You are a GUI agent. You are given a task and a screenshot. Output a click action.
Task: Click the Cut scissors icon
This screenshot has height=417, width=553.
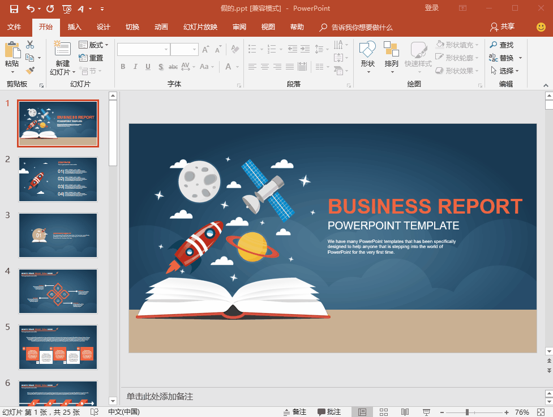(30, 45)
